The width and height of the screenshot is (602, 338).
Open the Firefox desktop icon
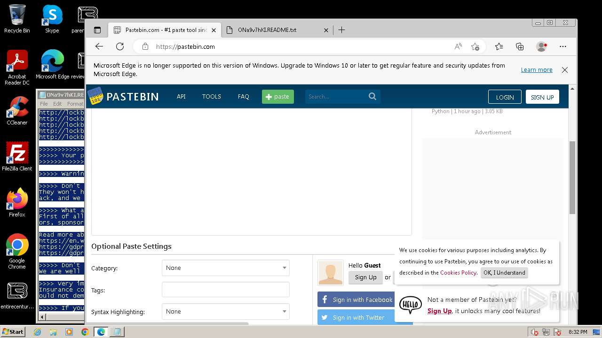click(x=17, y=203)
